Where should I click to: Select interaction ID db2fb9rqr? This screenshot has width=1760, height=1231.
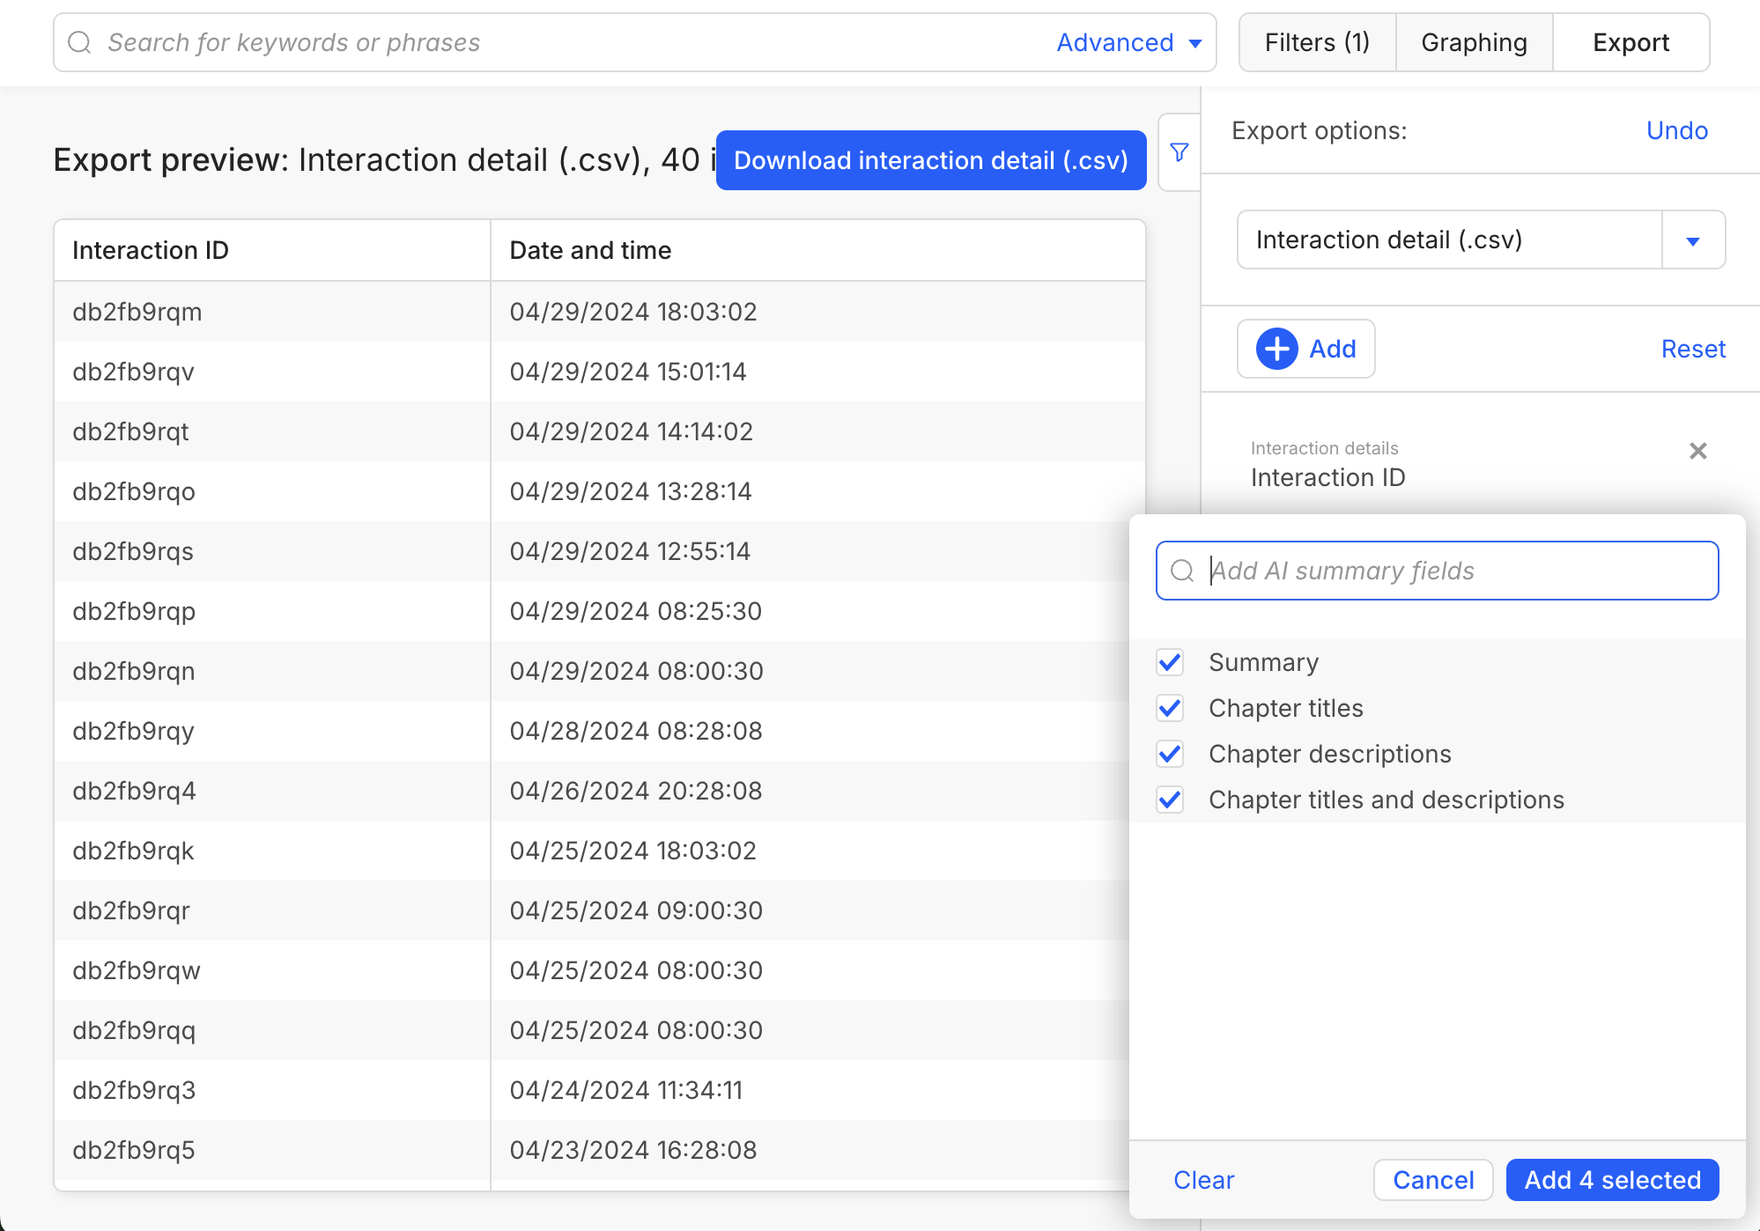click(131, 910)
